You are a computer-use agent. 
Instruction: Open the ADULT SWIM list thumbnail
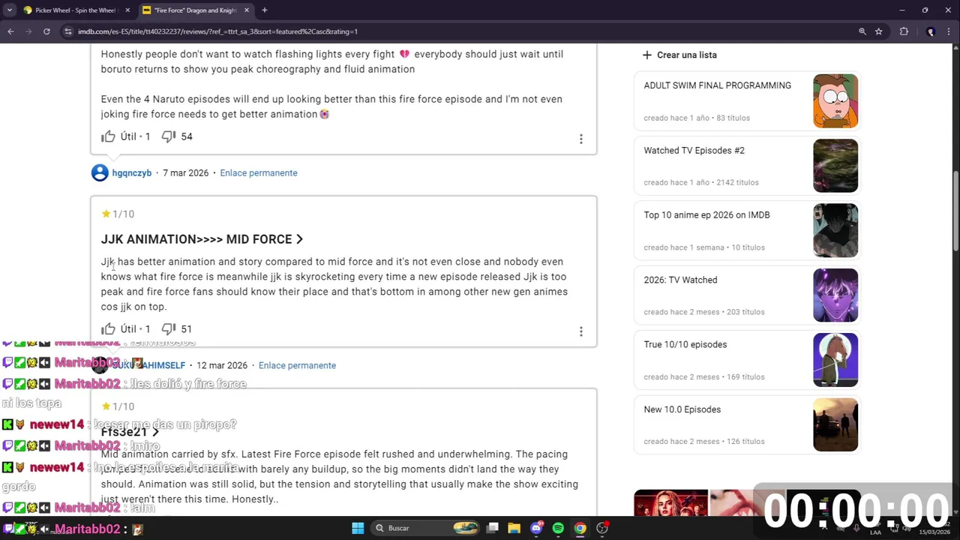[835, 101]
